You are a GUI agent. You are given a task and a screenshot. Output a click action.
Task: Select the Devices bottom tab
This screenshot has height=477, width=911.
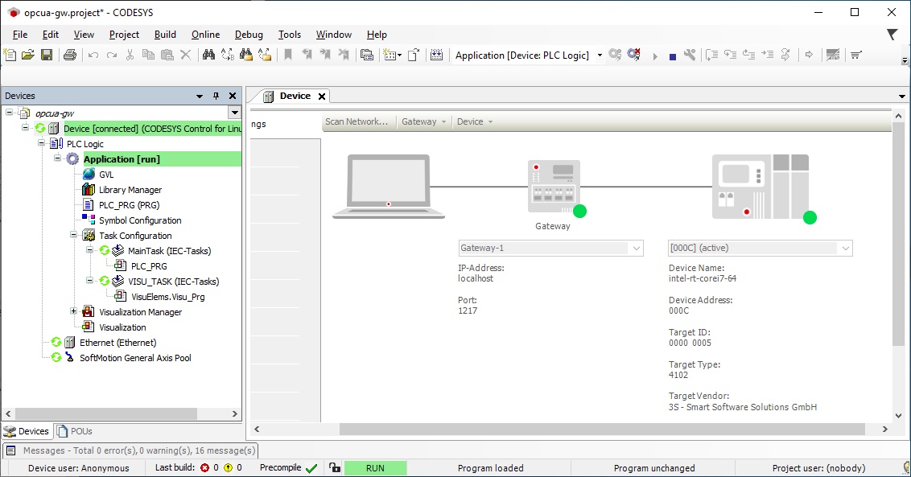27,431
